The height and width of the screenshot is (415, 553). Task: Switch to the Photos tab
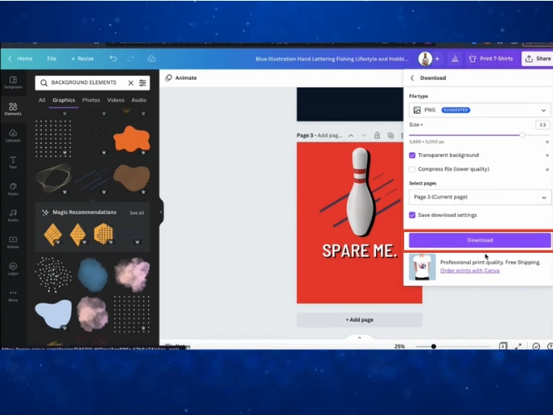91,100
